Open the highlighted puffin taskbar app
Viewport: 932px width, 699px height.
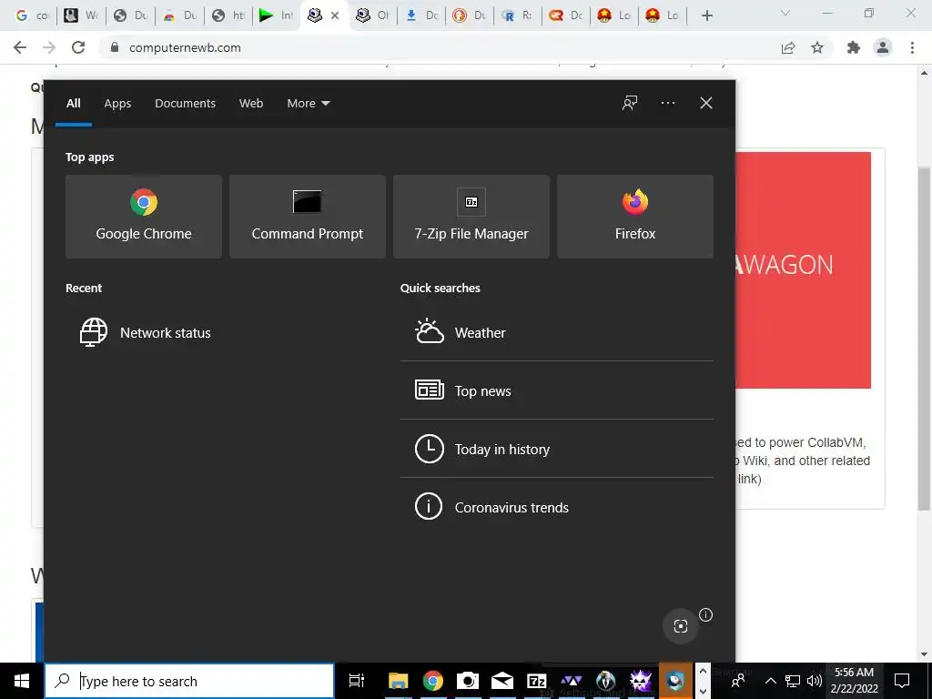click(x=675, y=681)
